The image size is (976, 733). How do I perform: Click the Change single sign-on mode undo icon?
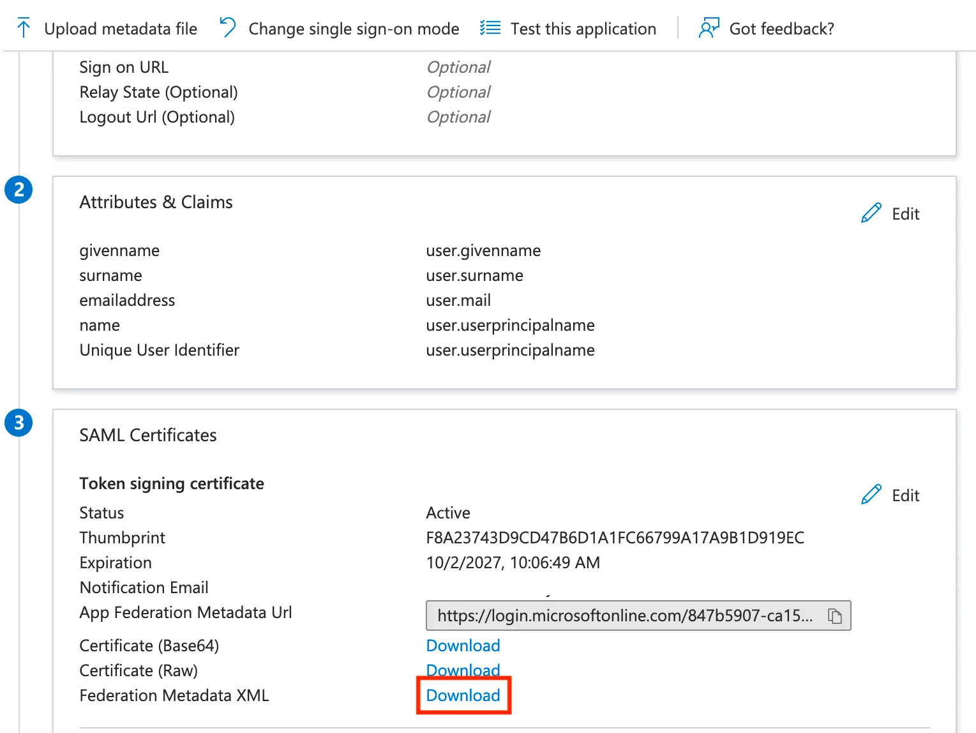point(228,27)
